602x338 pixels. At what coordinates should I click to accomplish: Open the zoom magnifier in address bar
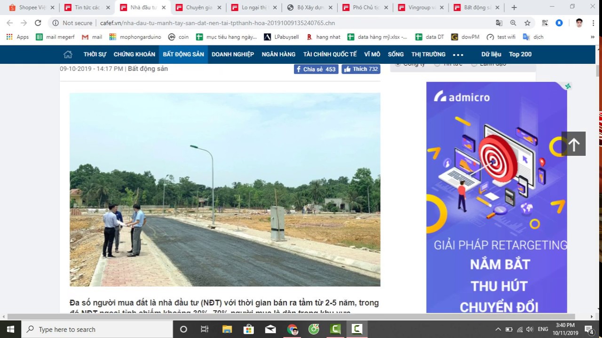(513, 23)
